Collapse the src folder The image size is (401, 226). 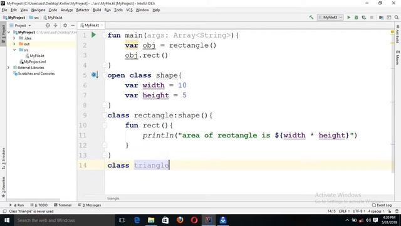(14, 50)
